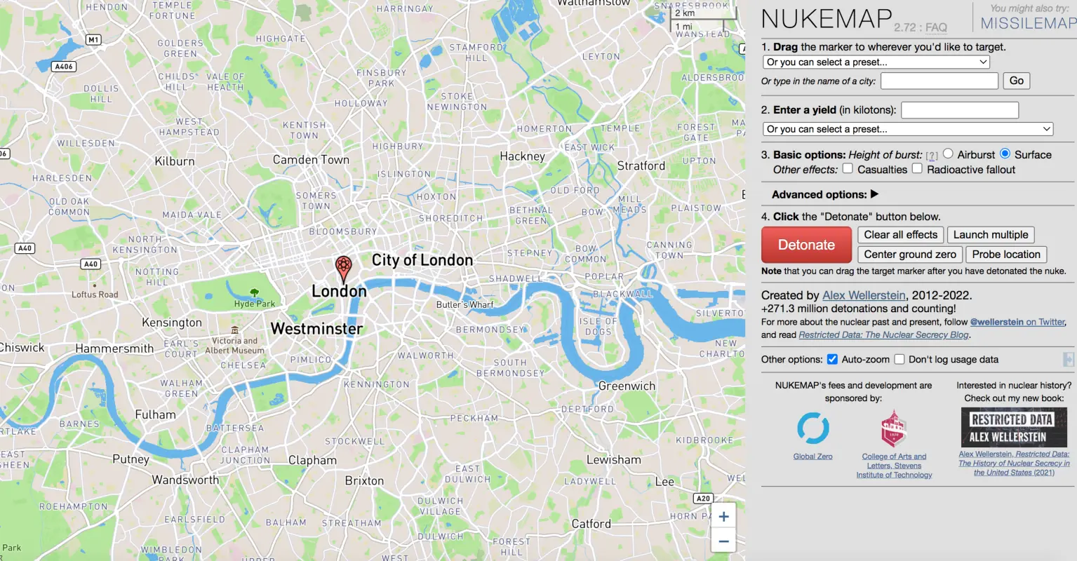Click the Clear all effects button
Screen dimensions: 1077x561
point(900,235)
